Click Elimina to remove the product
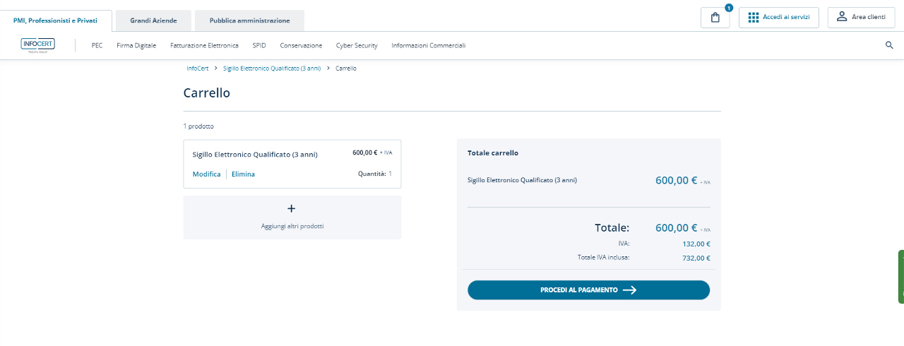The height and width of the screenshot is (346, 904). click(x=243, y=174)
